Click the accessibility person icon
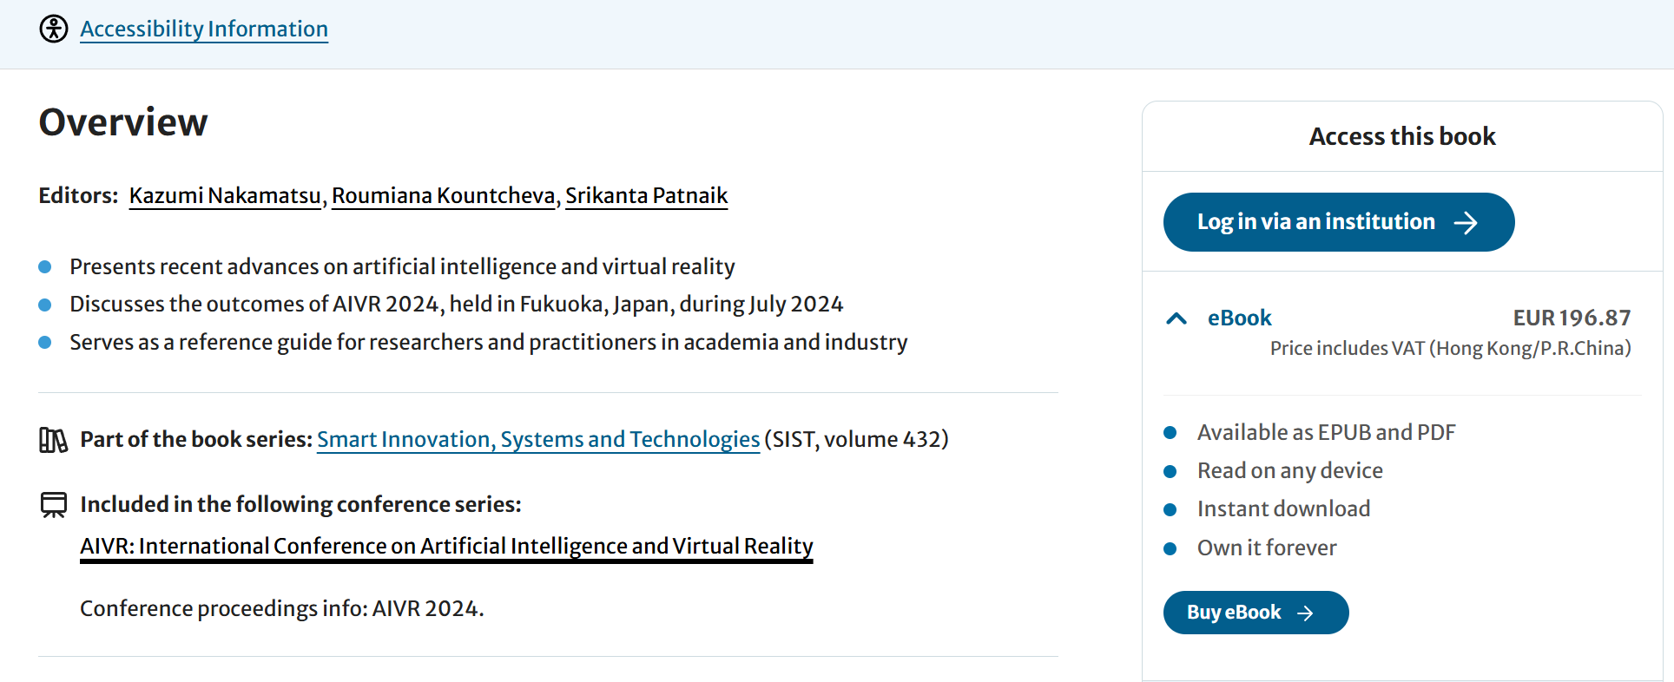This screenshot has width=1674, height=682. pos(54,29)
